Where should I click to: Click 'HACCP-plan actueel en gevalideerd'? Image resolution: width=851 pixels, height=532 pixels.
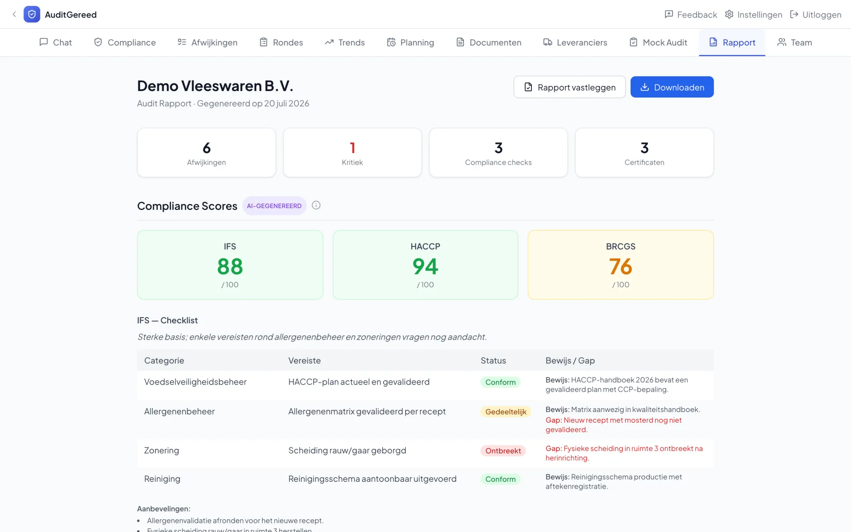(x=359, y=382)
